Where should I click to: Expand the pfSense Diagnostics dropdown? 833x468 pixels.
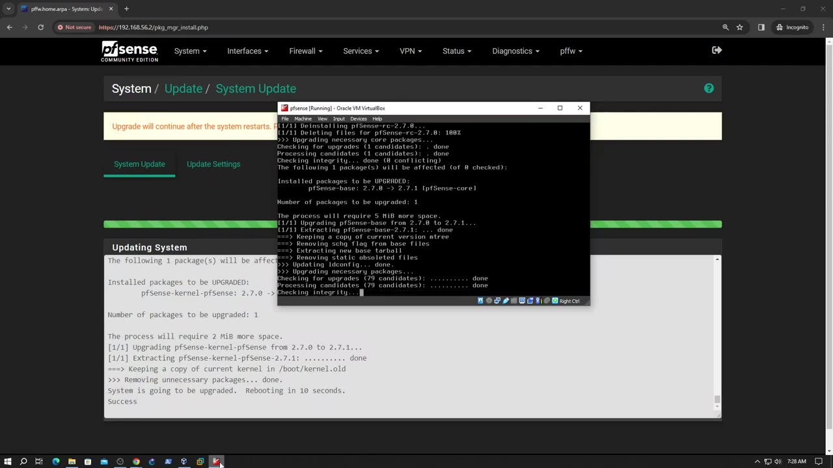pos(516,51)
